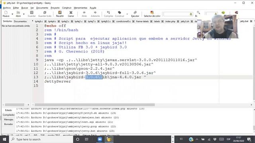The width and height of the screenshot is (255, 143).
Task: Open the Ver menu
Action: pos(32,8)
